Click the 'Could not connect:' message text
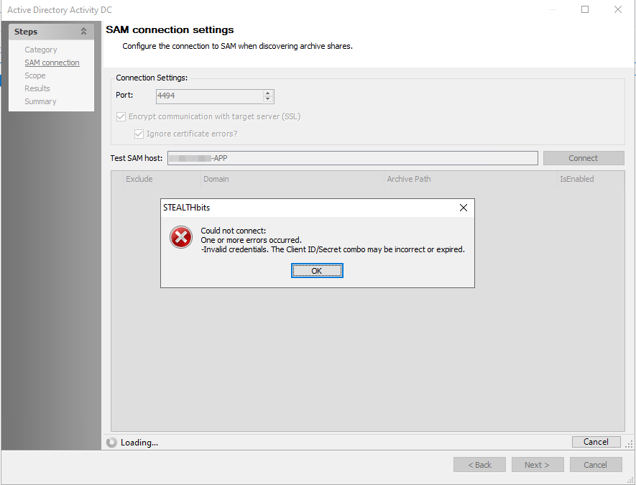 click(234, 231)
